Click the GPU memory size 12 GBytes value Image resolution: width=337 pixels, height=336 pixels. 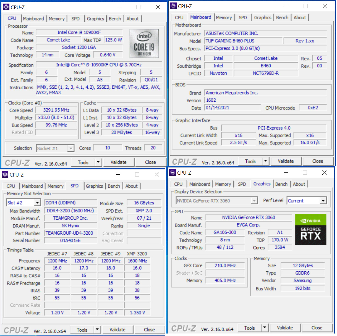pos(303,266)
